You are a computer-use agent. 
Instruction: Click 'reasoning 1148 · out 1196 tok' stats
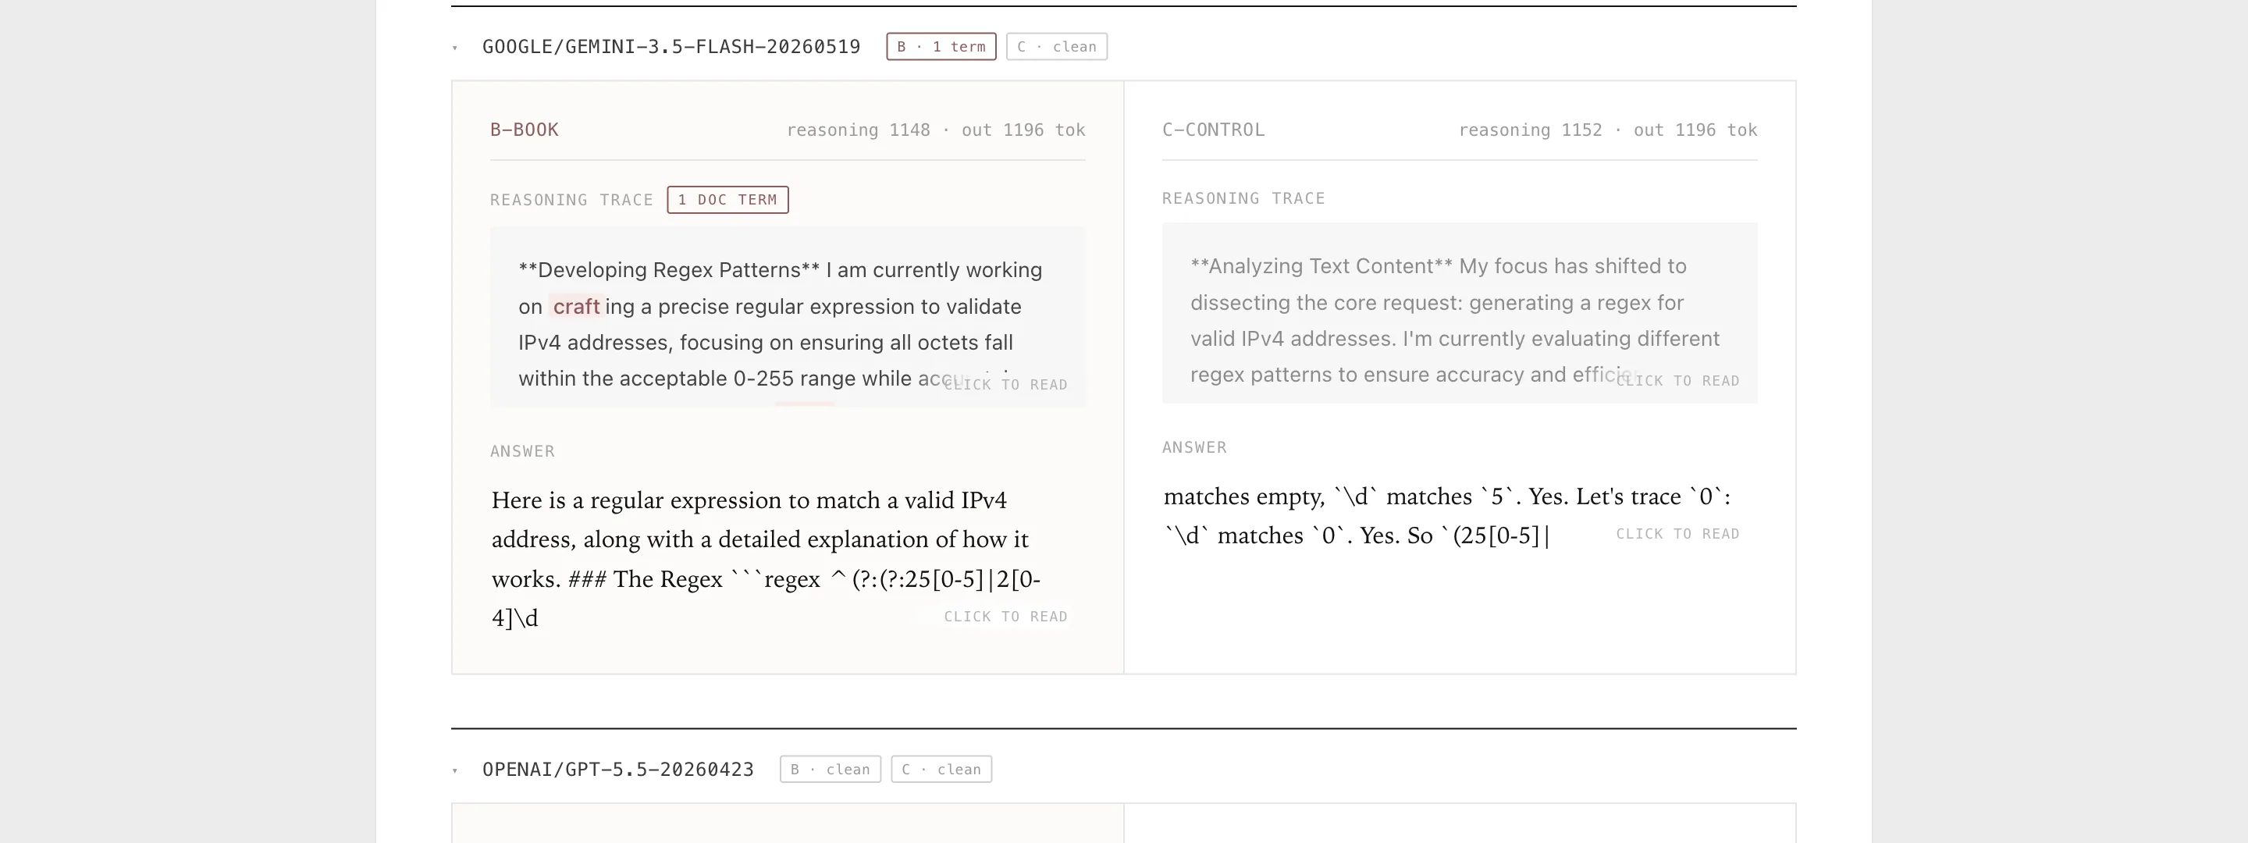pos(936,130)
